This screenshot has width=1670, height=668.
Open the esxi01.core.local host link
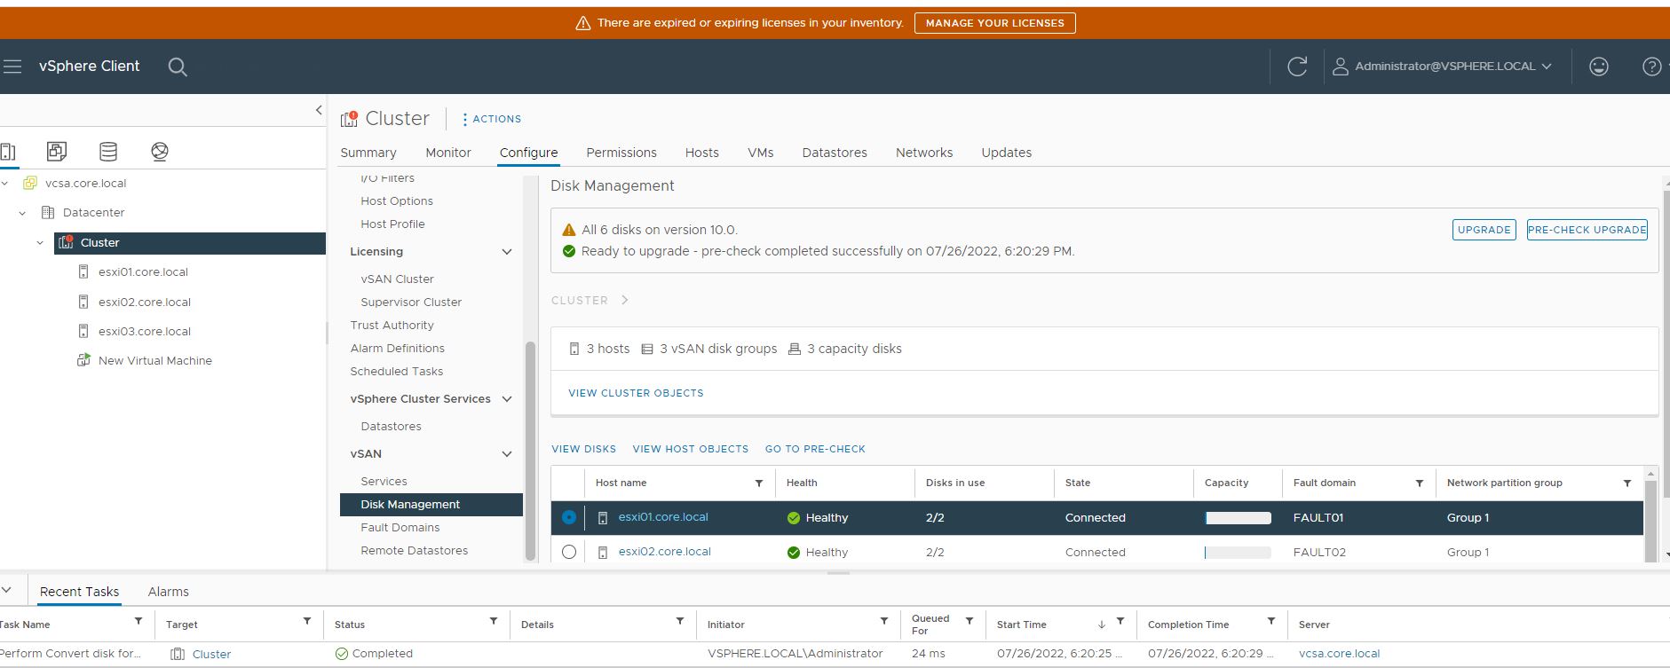663,517
